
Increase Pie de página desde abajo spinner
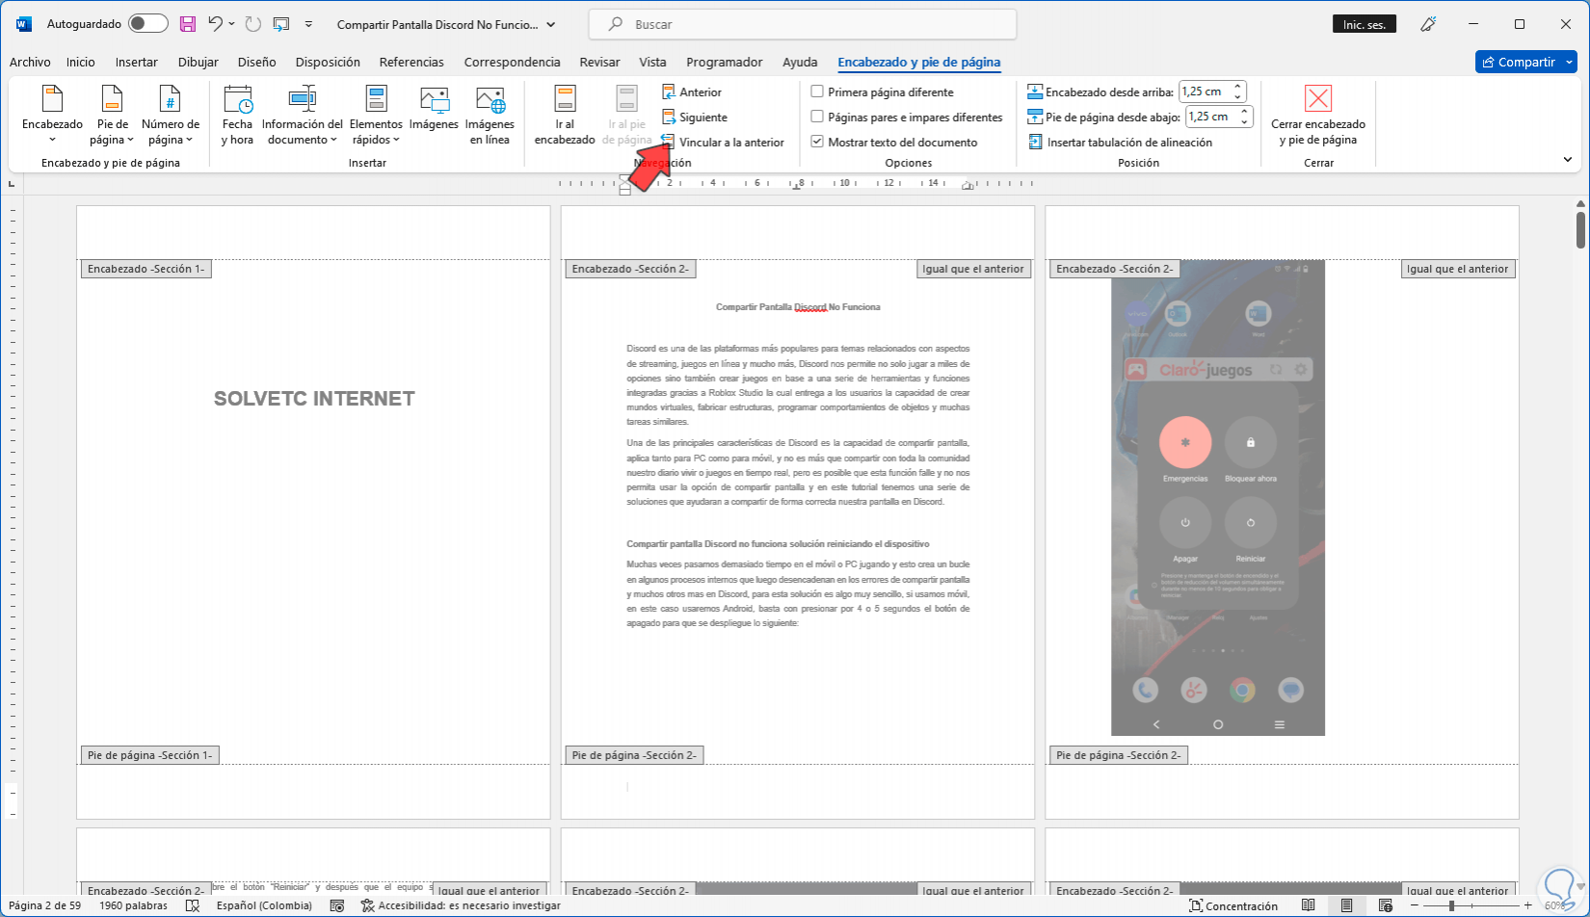click(x=1245, y=112)
